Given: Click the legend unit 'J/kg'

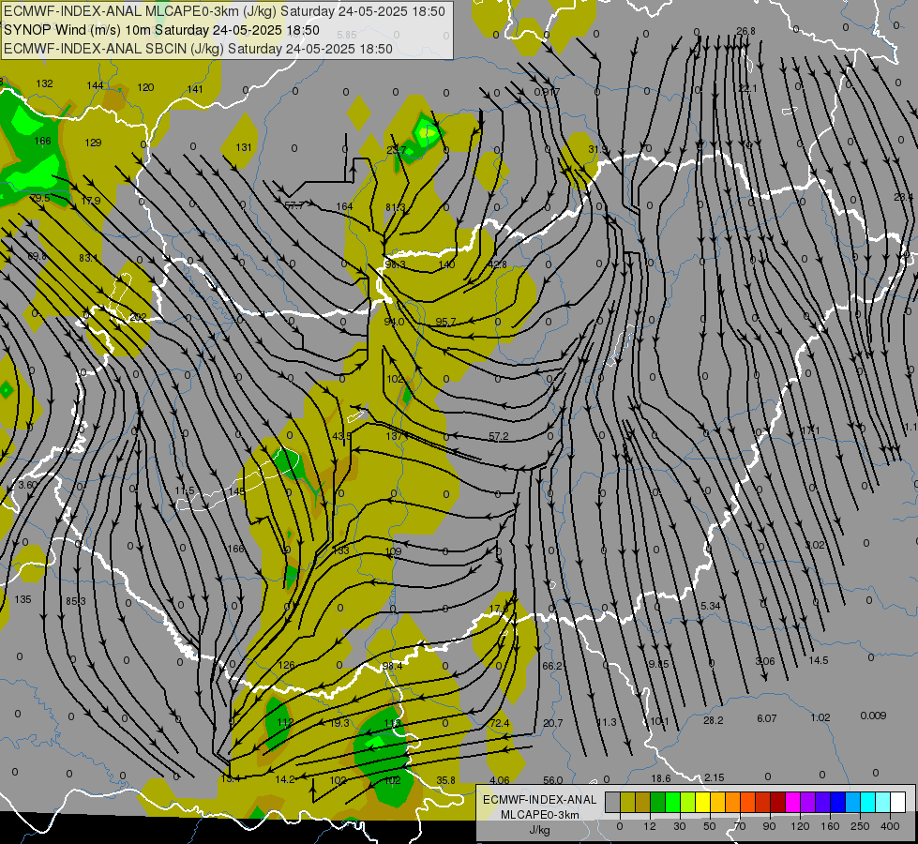Looking at the screenshot, I should (x=540, y=830).
